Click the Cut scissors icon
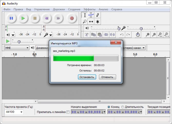This screenshot has width=172, height=124. click(x=87, y=35)
